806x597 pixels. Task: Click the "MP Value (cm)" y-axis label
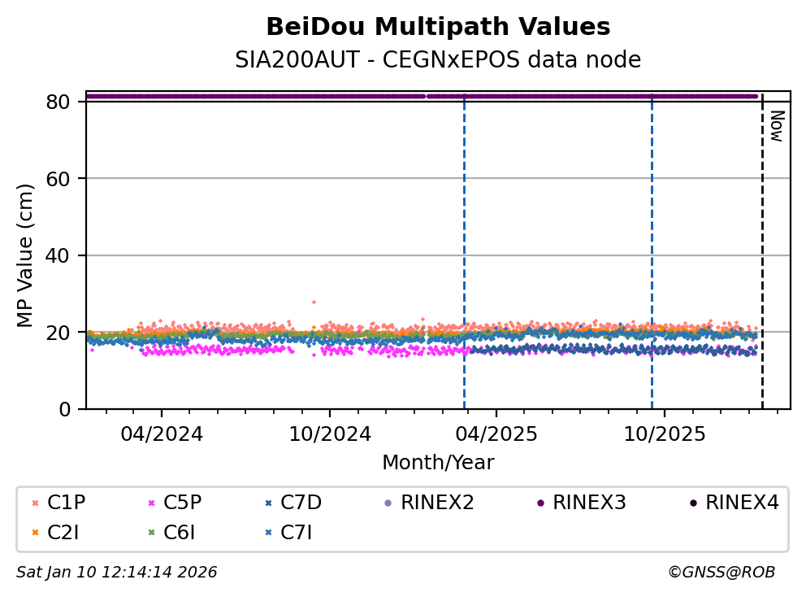tap(26, 255)
